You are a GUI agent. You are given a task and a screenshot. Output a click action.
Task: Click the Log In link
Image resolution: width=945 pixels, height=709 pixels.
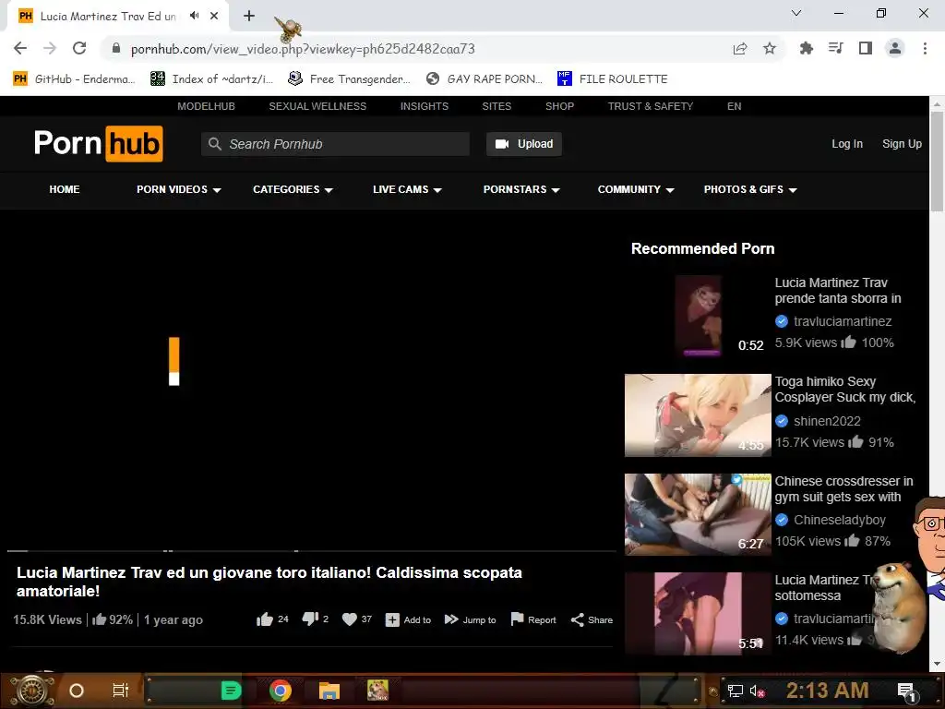click(x=847, y=143)
